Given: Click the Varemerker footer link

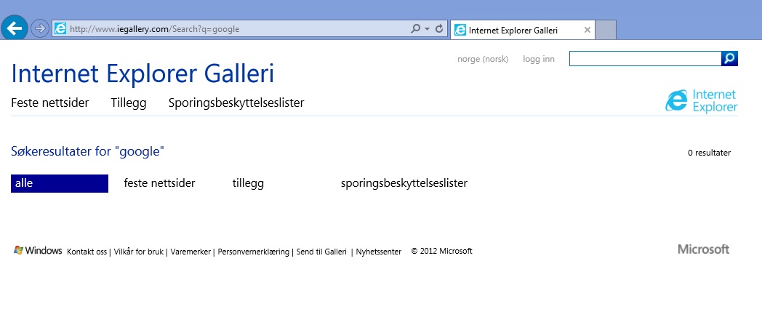Looking at the screenshot, I should (x=190, y=252).
